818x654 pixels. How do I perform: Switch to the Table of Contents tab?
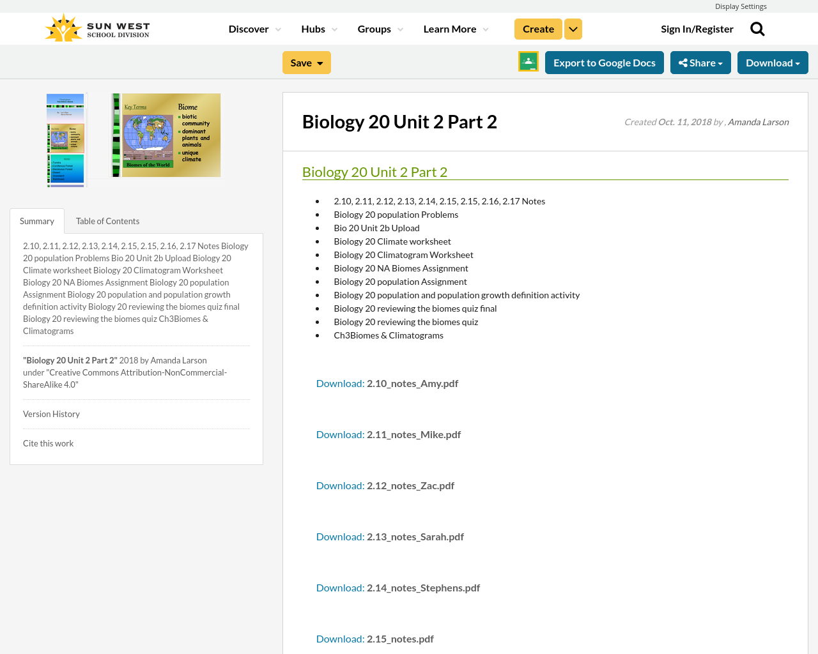point(107,220)
